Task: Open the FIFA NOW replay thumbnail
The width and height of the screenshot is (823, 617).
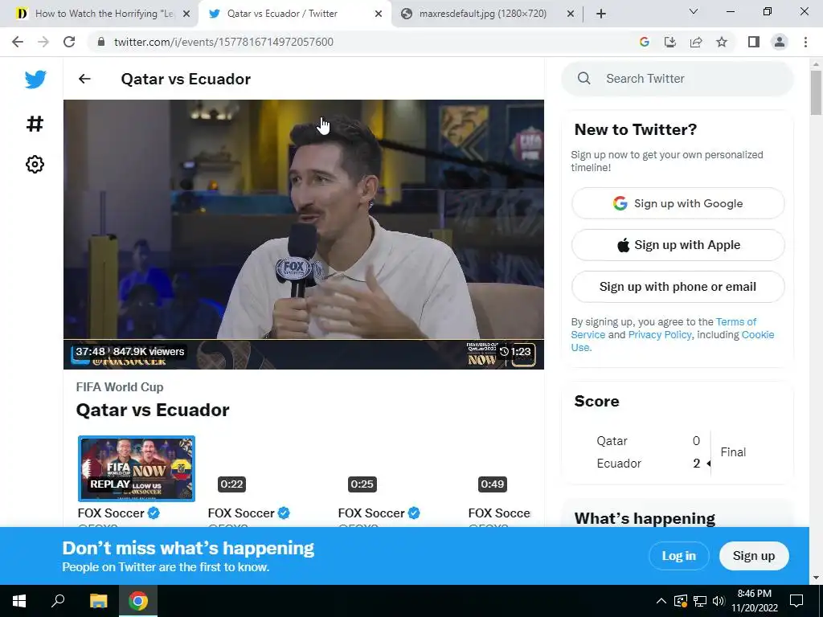Action: click(x=137, y=468)
